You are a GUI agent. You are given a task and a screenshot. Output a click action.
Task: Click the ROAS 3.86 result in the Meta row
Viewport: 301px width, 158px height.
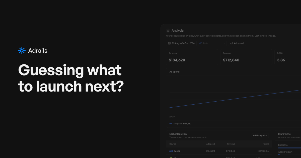[263, 151]
